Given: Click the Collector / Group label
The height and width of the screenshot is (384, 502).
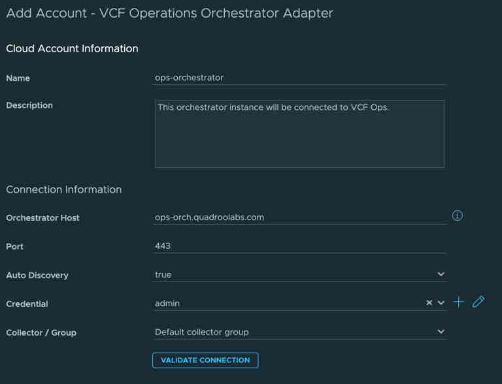Looking at the screenshot, I should coord(41,333).
